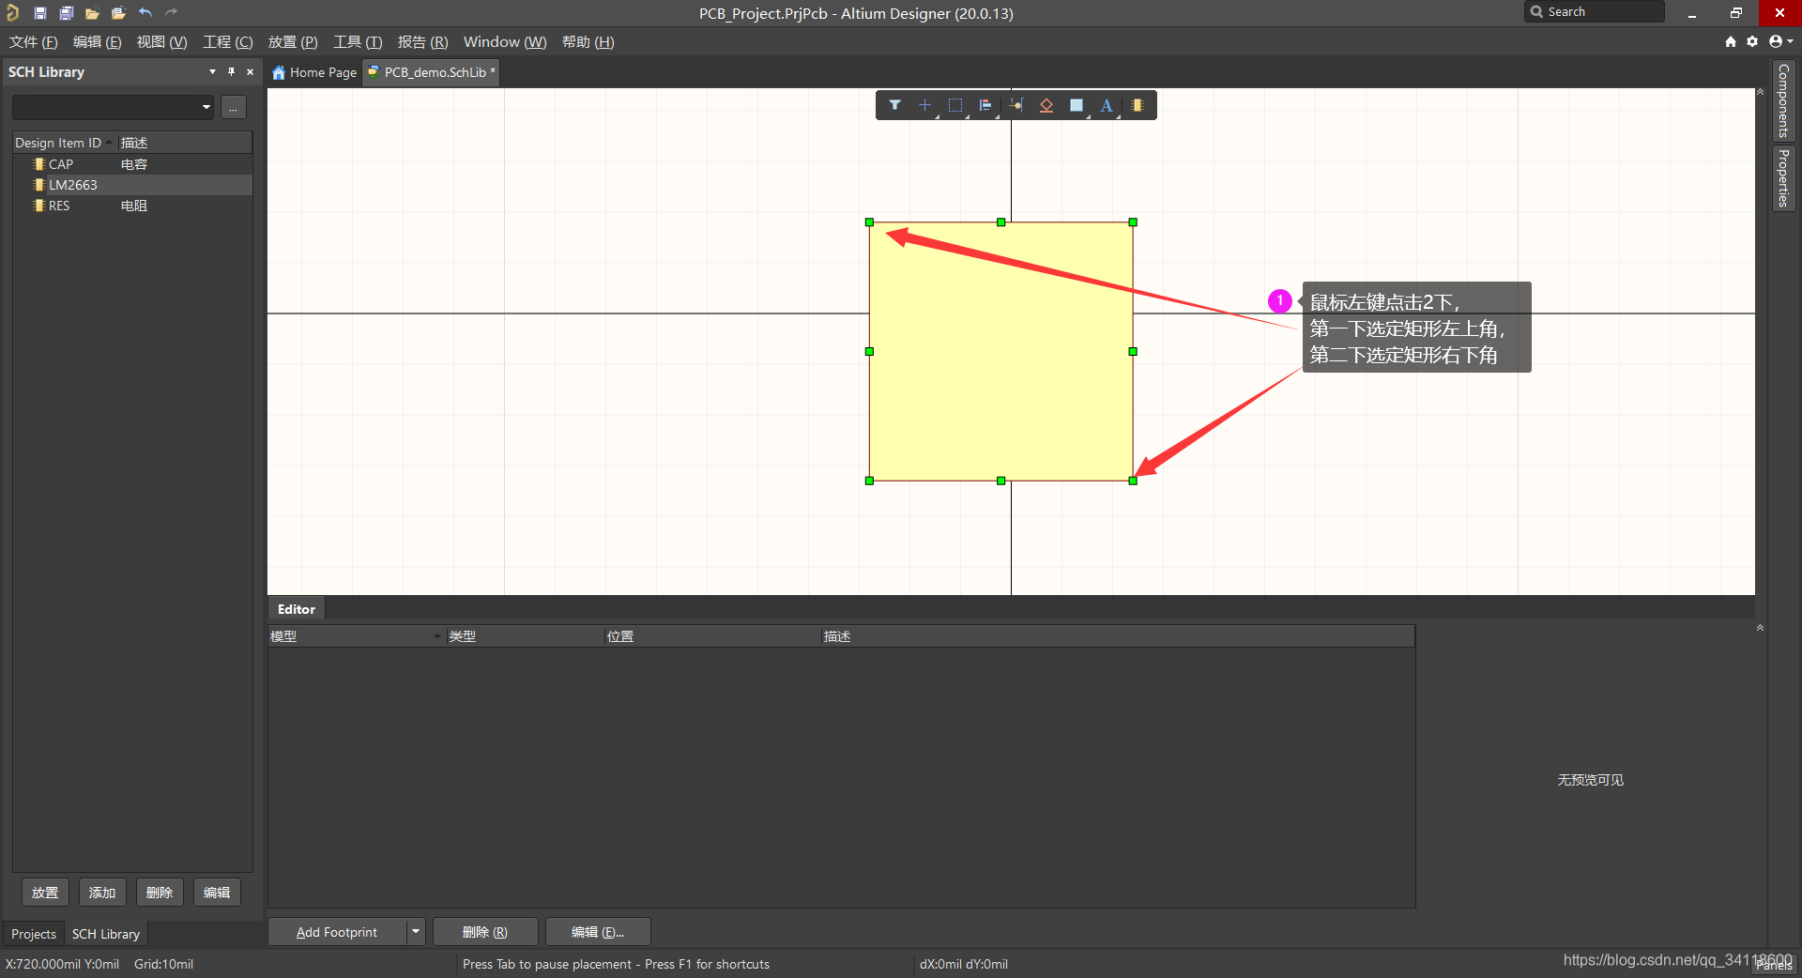Open SCH Library panel options dropdown

point(212,71)
